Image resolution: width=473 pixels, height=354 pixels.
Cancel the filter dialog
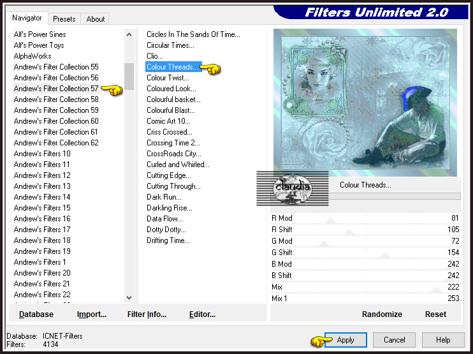click(x=394, y=340)
